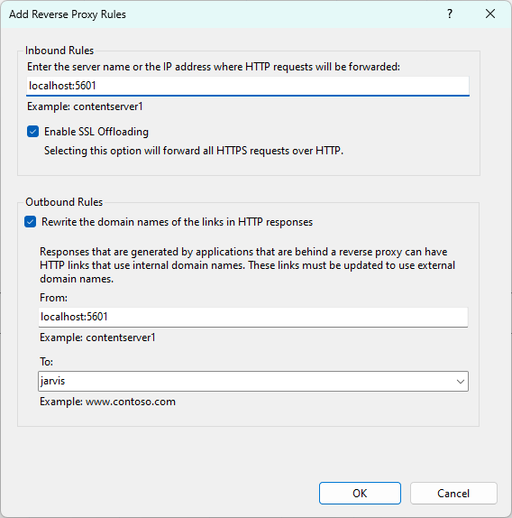The image size is (512, 518).
Task: Select the From field containing localhost:5601
Action: [x=253, y=317]
